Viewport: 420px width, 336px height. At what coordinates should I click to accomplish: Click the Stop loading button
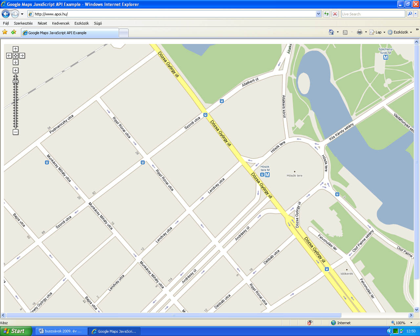point(335,14)
